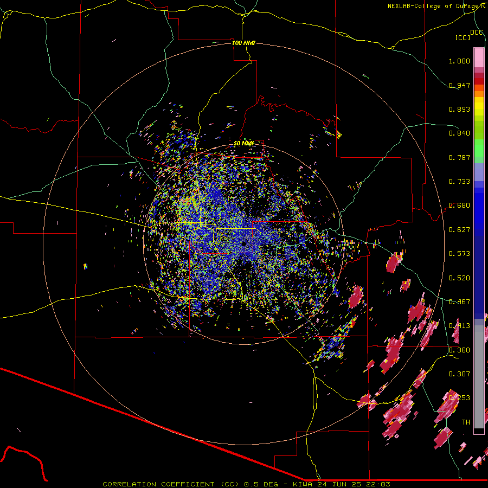Viewport: 488px width, 488px height.
Task: Select the 0.680 scale value
Action: tap(459, 206)
